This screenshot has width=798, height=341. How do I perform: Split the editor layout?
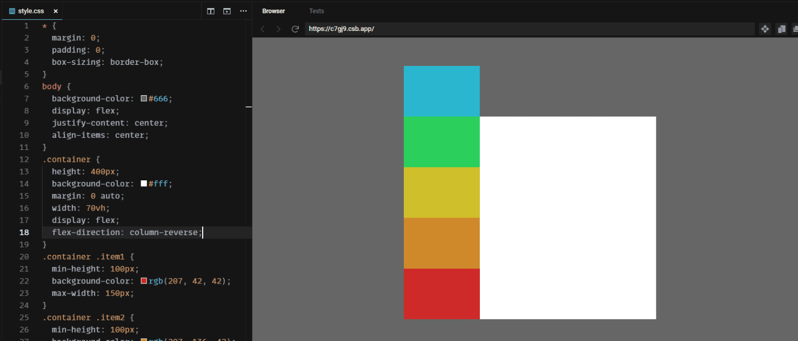point(211,11)
